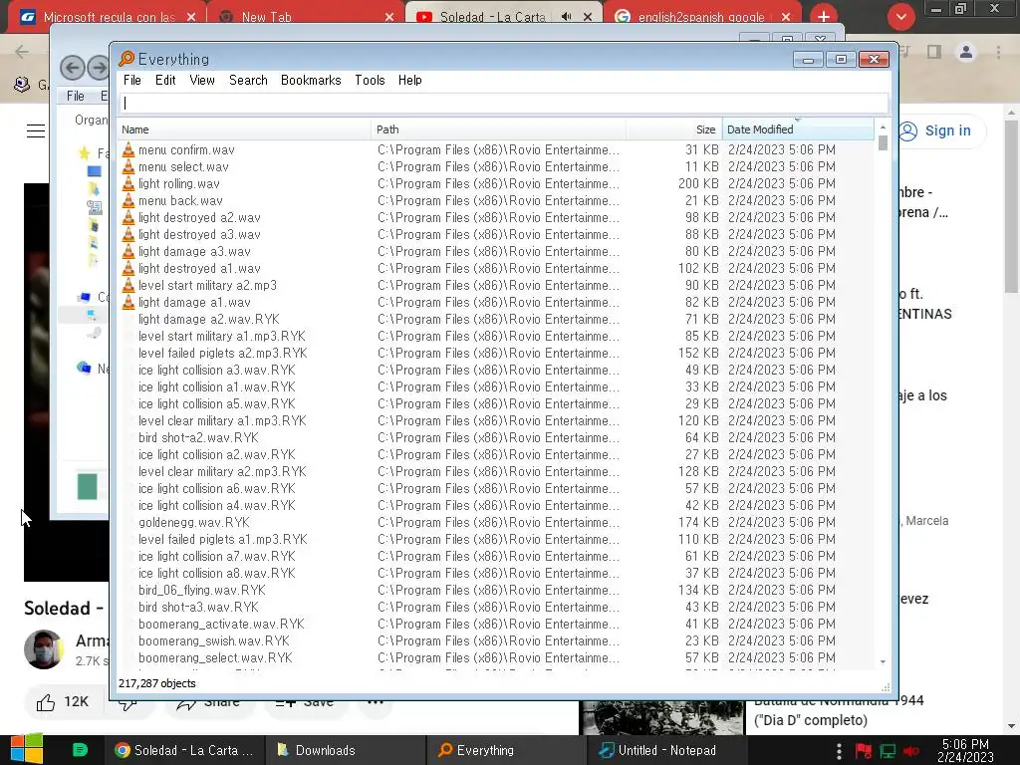This screenshot has height=765, width=1020.
Task: Open File menu in Downloads explorer window
Action: [76, 96]
